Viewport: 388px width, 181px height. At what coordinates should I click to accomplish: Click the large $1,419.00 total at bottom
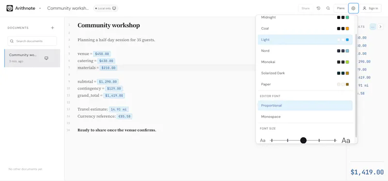coord(367,172)
